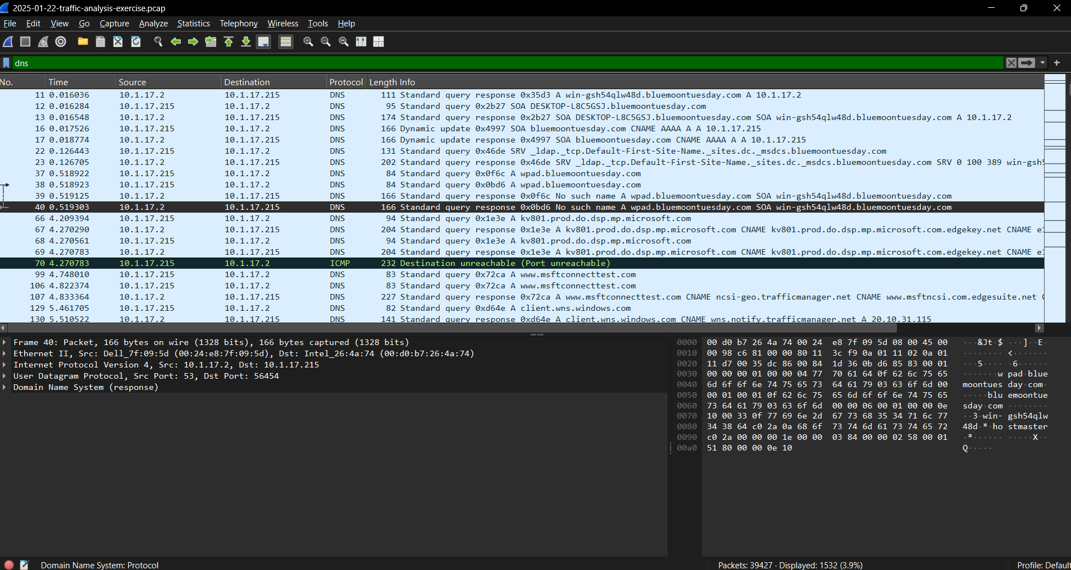
Task: Clear the dns display filter
Action: pos(1011,63)
